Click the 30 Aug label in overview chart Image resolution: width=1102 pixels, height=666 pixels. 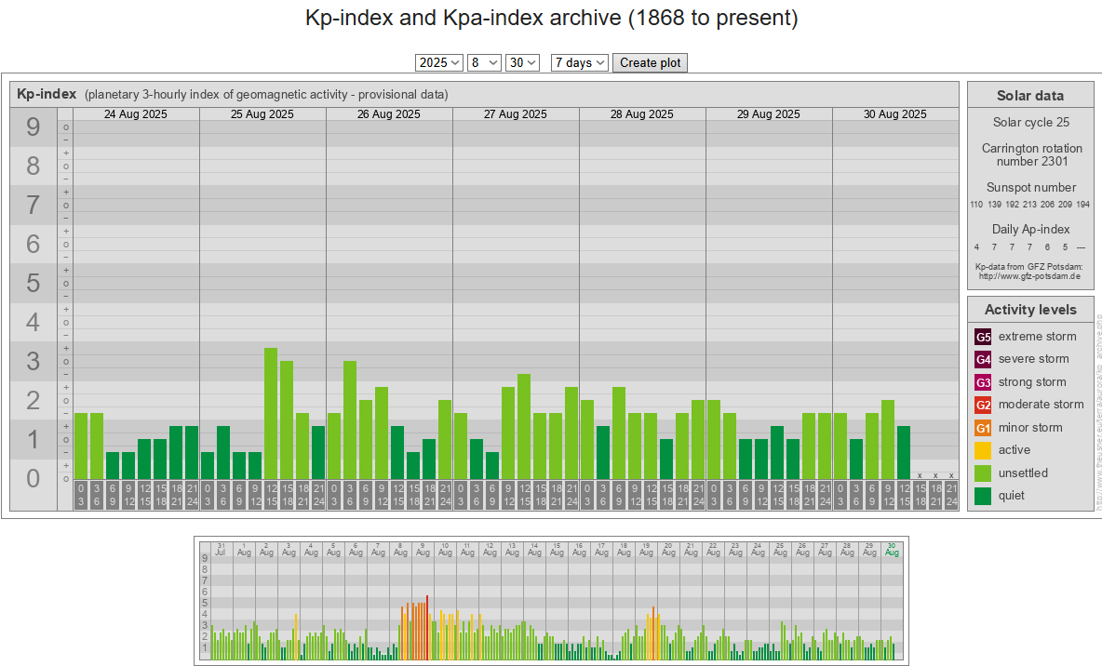892,549
